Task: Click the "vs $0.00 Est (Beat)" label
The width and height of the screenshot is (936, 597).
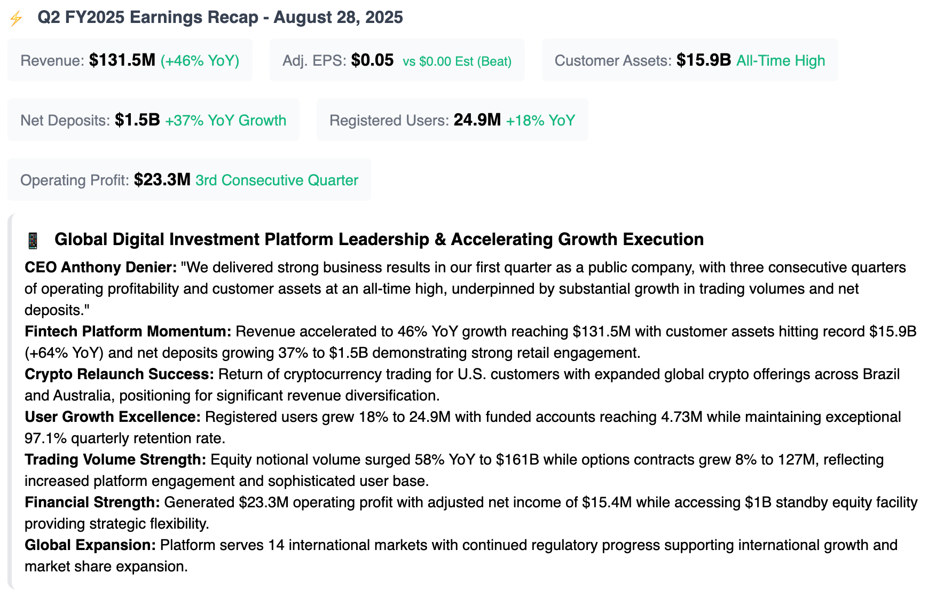Action: [x=457, y=61]
